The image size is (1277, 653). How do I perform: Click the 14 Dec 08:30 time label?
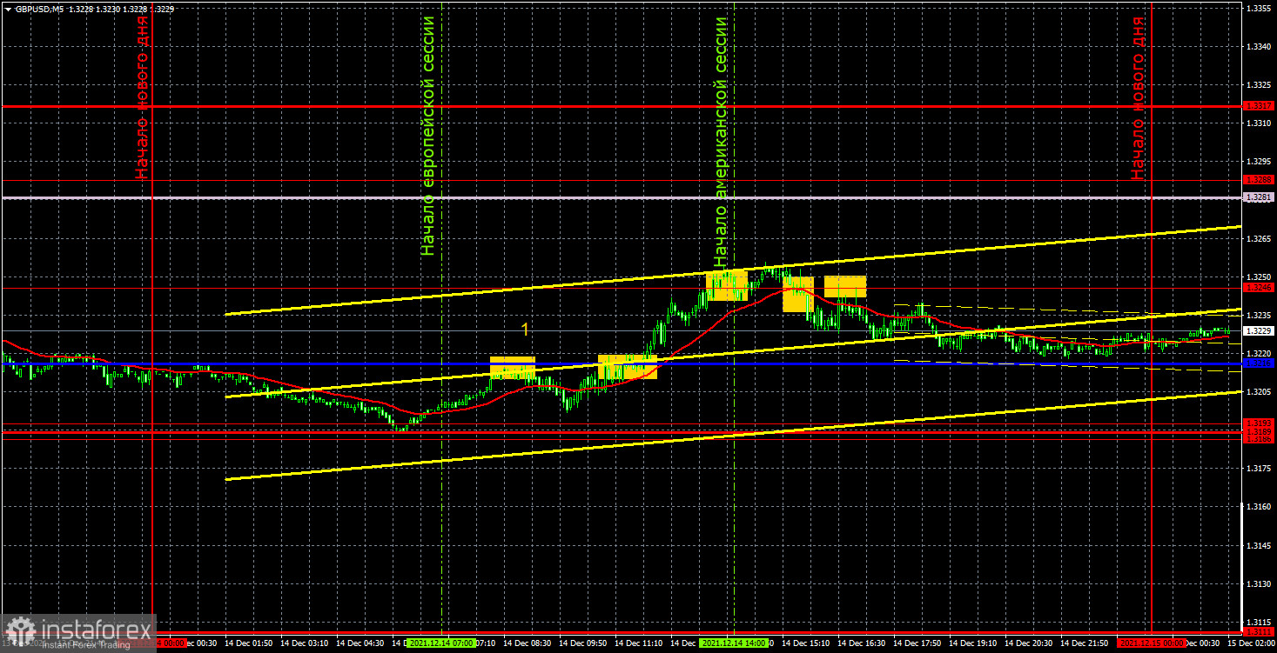(528, 643)
